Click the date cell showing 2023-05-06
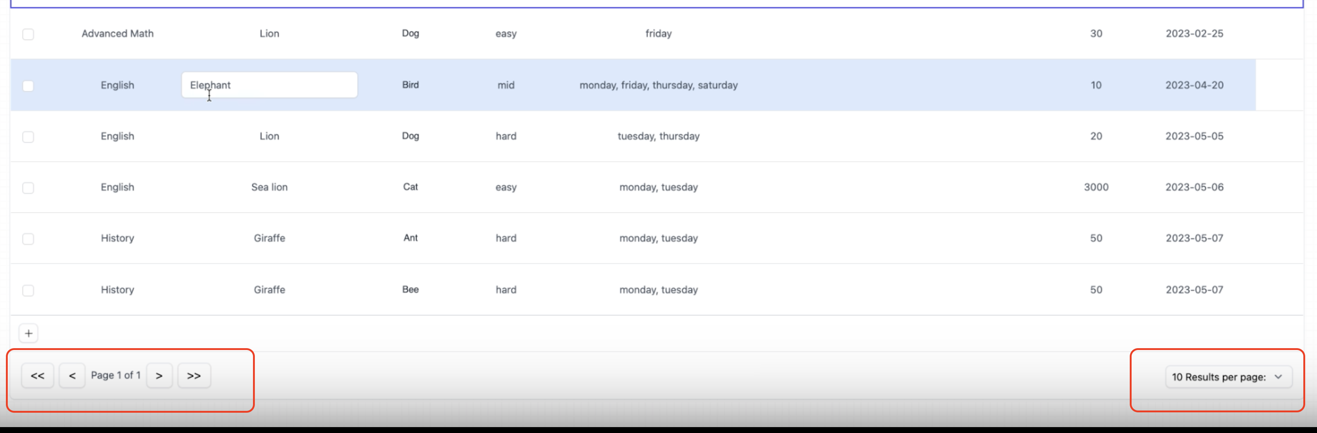 pyautogui.click(x=1194, y=187)
